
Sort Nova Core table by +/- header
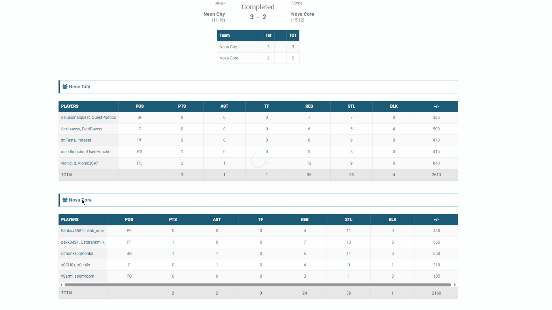tap(436, 220)
